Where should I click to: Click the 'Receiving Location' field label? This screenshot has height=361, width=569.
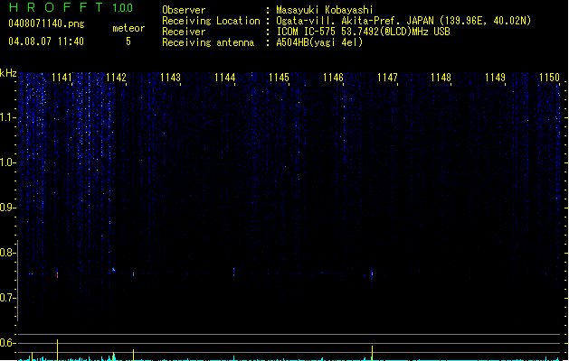coord(211,21)
